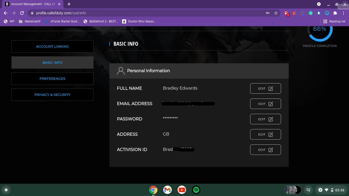Viewport: 349px width, 196px height.
Task: Click the Extensions puzzle piece icon
Action: [x=335, y=13]
